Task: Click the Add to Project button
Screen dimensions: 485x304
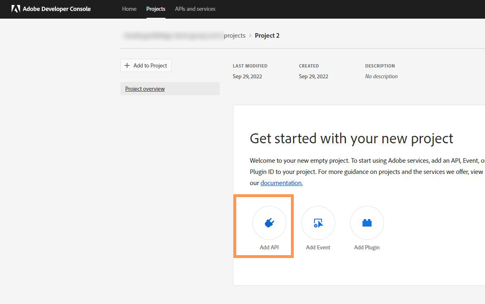Action: [x=146, y=65]
